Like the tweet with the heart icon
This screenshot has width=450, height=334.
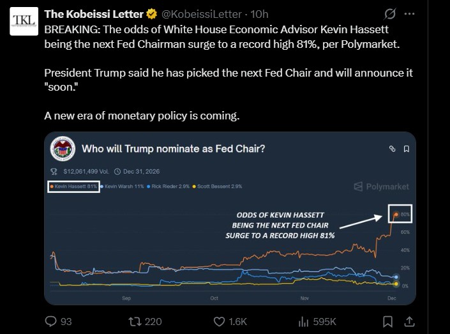click(219, 321)
